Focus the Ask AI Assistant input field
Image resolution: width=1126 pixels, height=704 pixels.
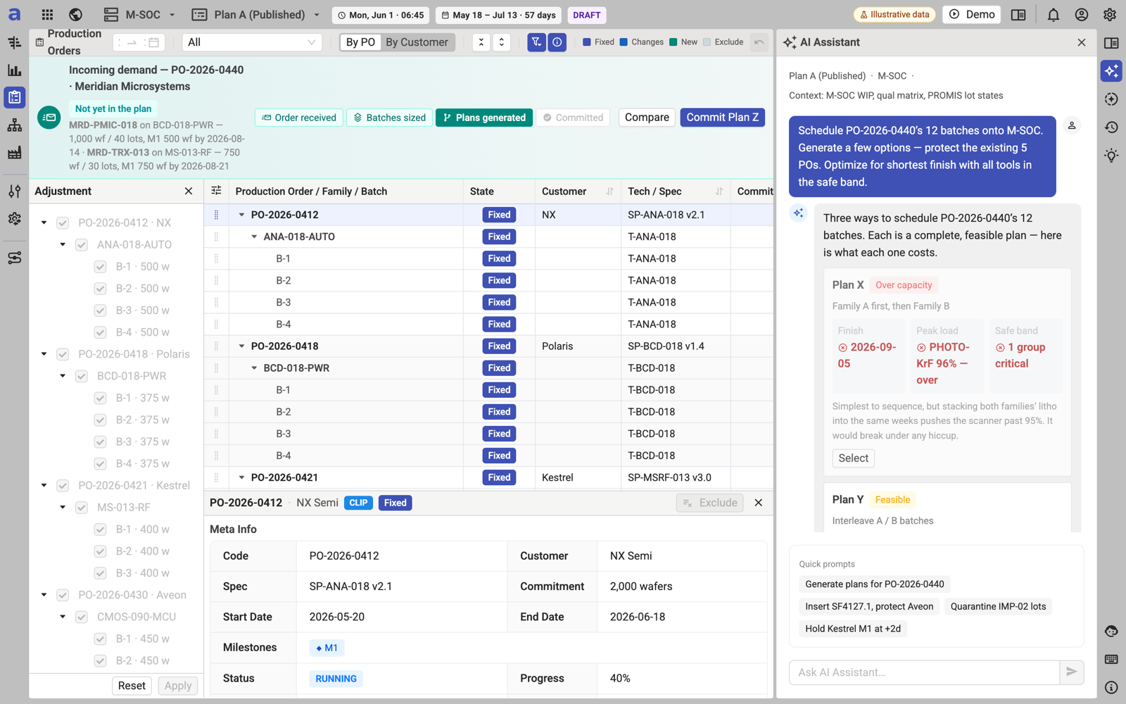(x=924, y=672)
